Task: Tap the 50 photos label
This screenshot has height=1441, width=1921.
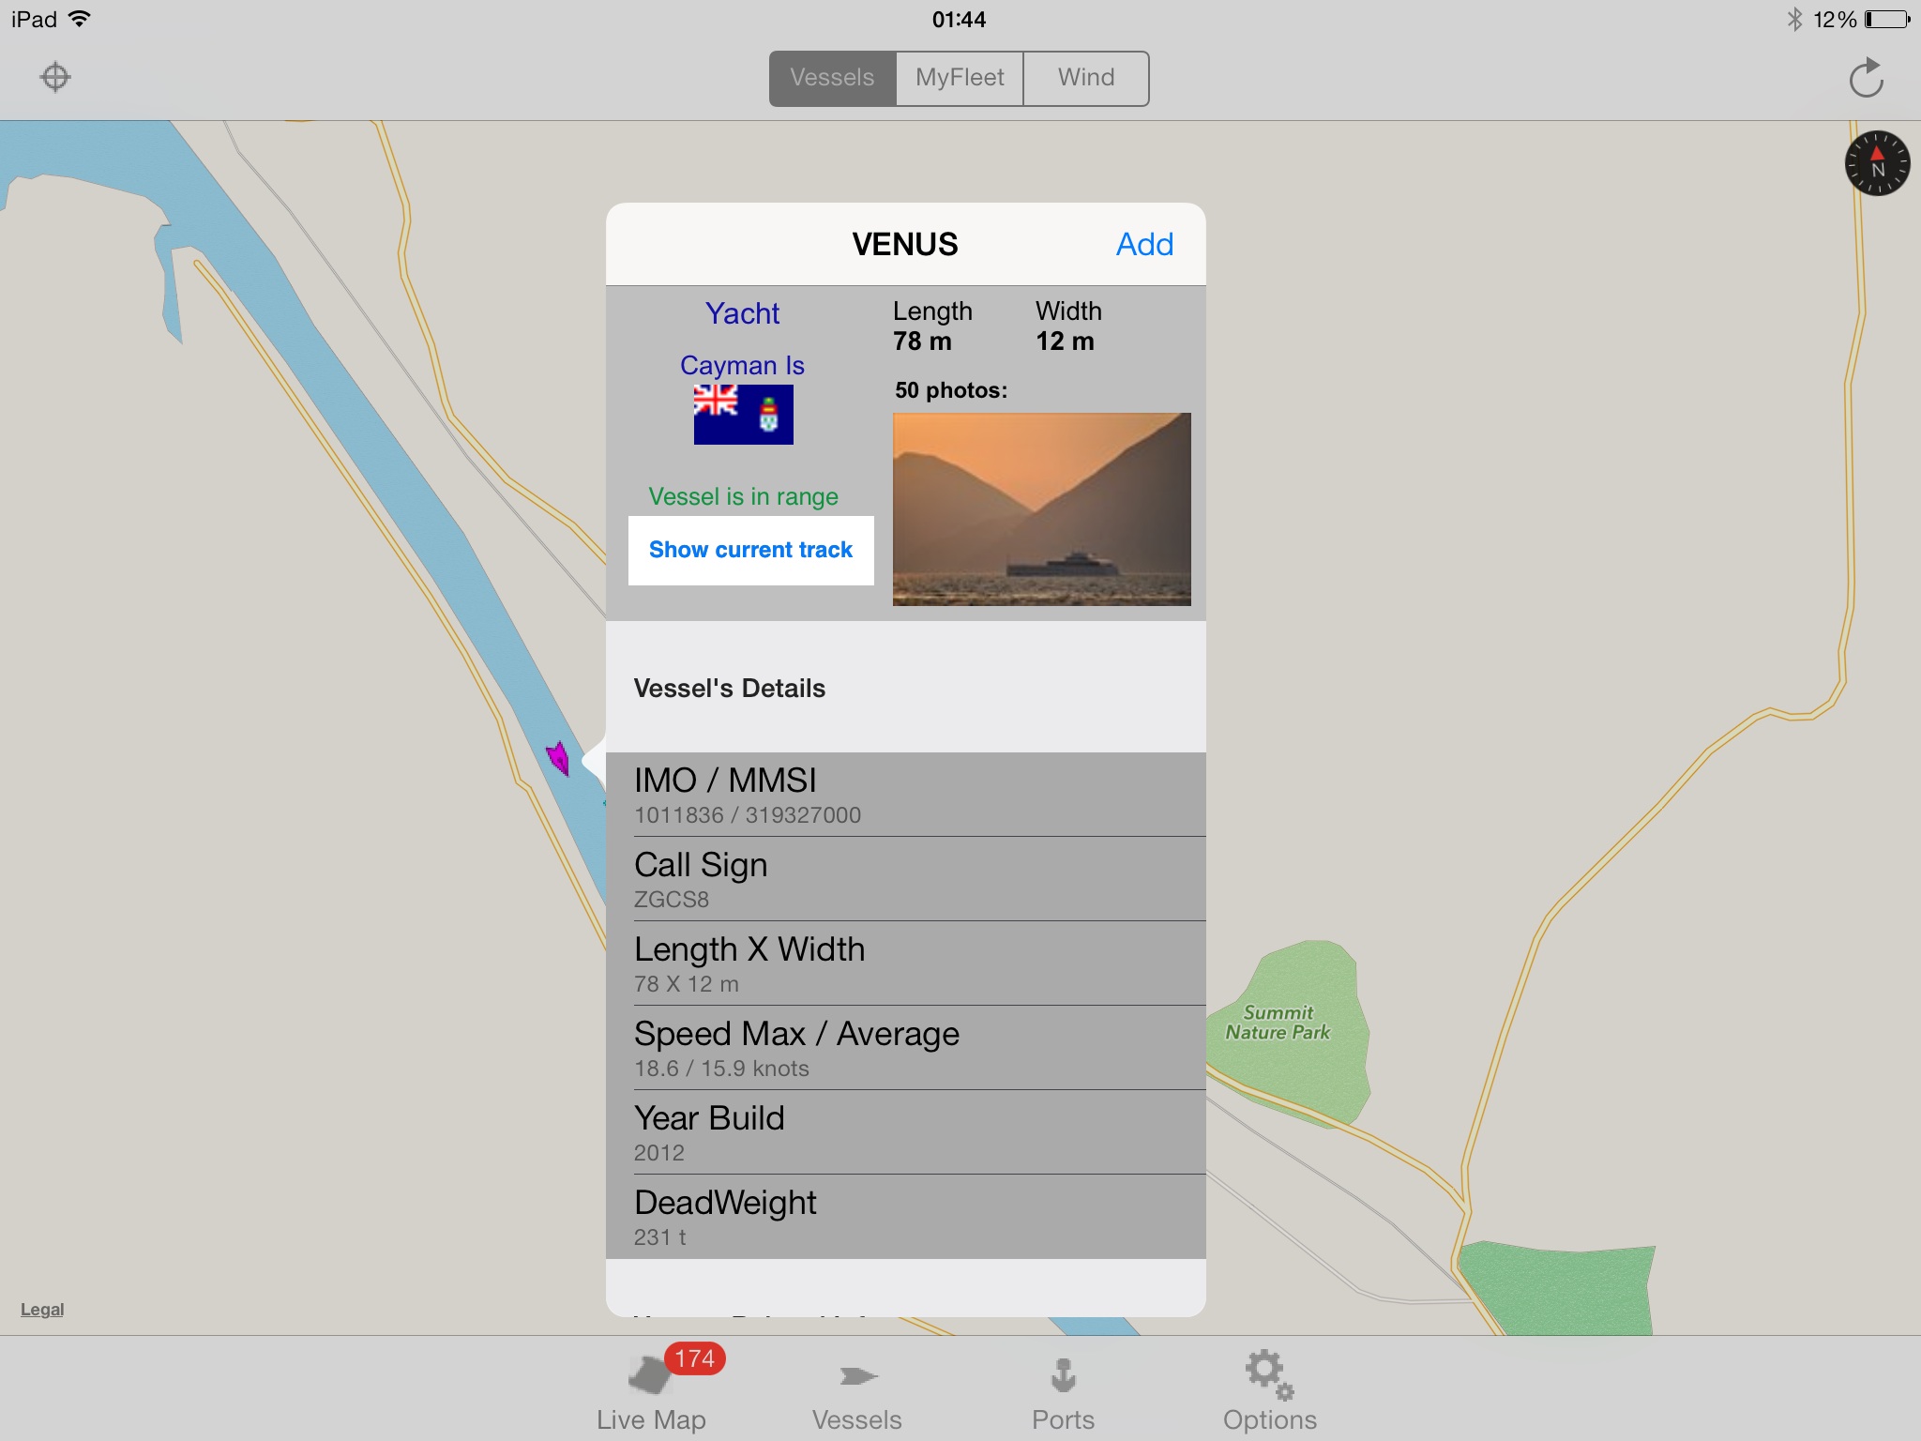Action: pyautogui.click(x=951, y=390)
